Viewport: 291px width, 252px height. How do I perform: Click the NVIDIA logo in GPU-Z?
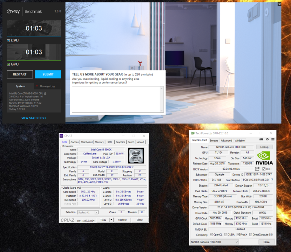(264, 158)
